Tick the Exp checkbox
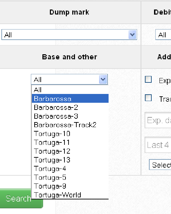Screen dimensions: 171x214 coord(148,79)
